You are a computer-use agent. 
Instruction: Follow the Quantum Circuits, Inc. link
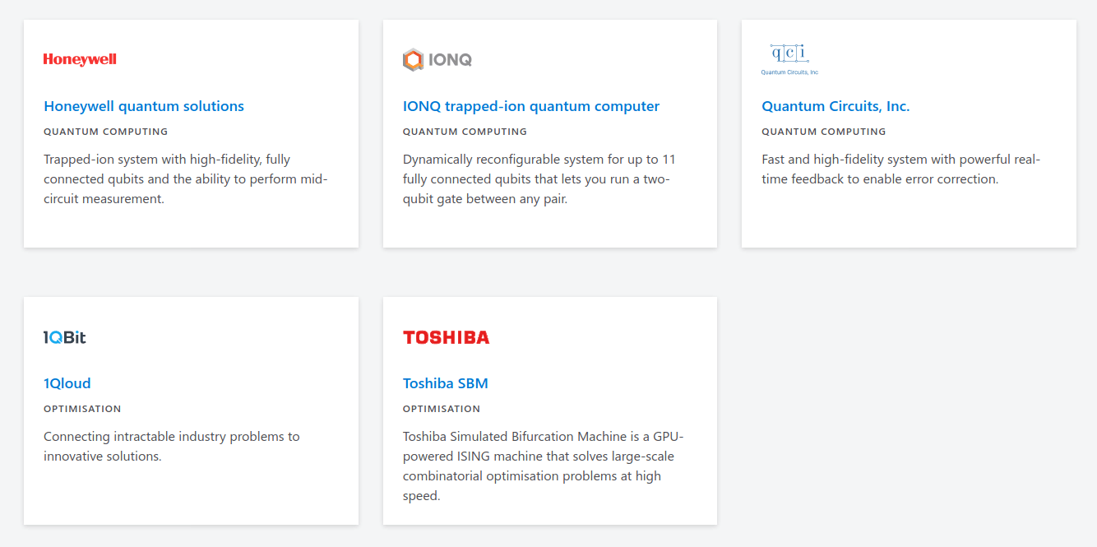(835, 106)
